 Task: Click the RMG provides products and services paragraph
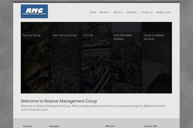(93, 108)
